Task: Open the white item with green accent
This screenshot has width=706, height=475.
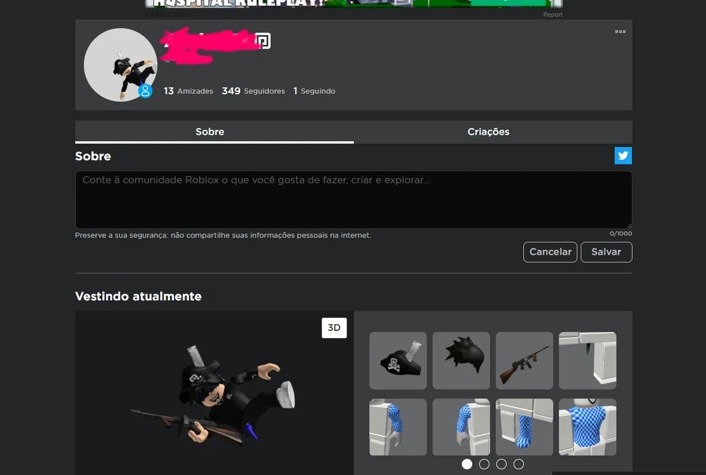Action: click(588, 361)
